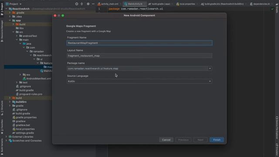This screenshot has width=279, height=157.
Task: Switch to the local.properties tab
Action: pyautogui.click(x=187, y=4)
